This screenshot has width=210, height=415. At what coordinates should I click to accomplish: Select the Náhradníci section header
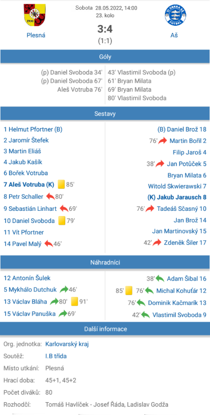tap(105, 262)
